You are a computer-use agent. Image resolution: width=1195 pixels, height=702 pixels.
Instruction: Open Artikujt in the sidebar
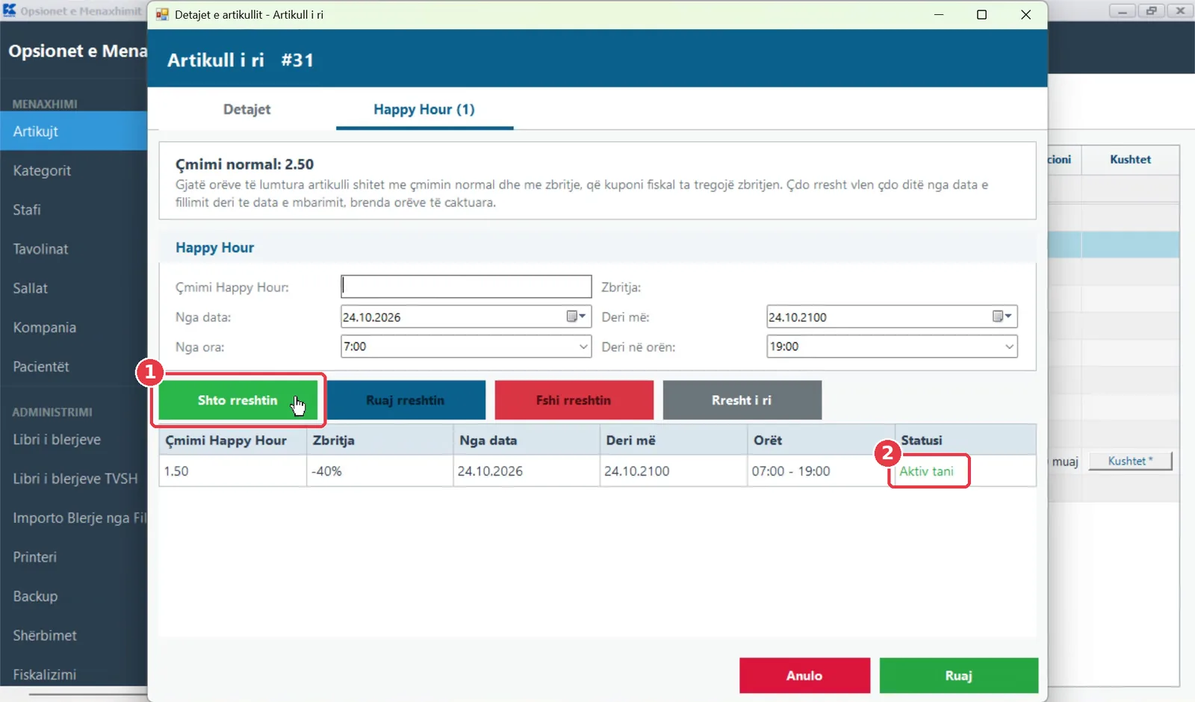coord(74,131)
